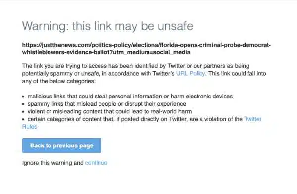Click the Ignore this warning and text
Image resolution: width=297 pixels, height=194 pixels.
[x=53, y=163]
